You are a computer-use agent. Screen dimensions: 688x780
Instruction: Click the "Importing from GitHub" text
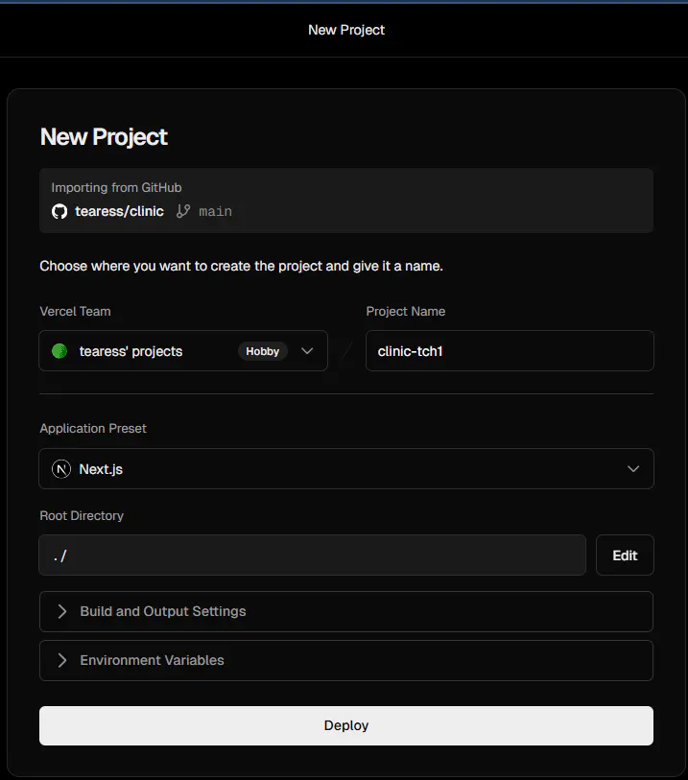click(116, 187)
